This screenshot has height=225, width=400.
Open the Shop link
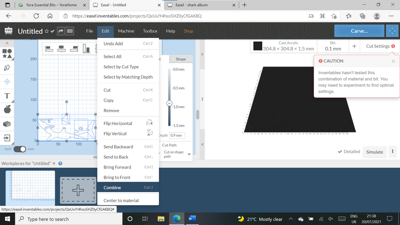(189, 31)
